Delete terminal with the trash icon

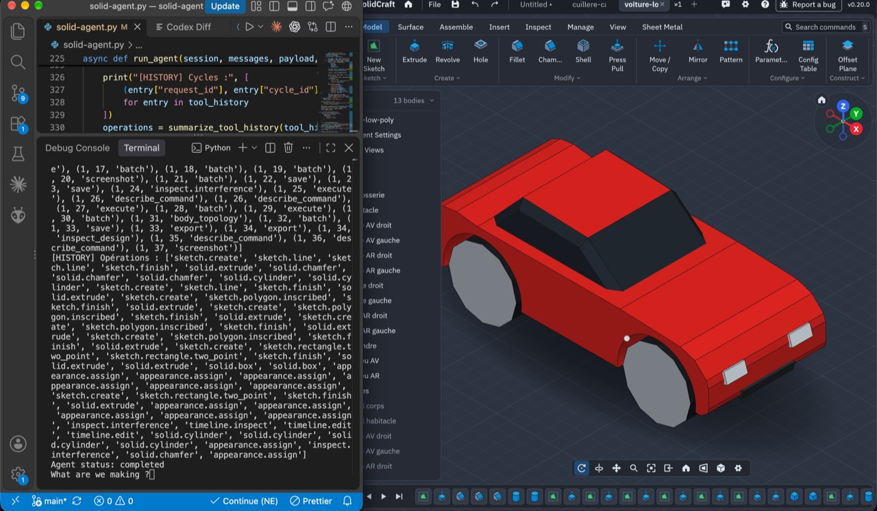point(288,148)
